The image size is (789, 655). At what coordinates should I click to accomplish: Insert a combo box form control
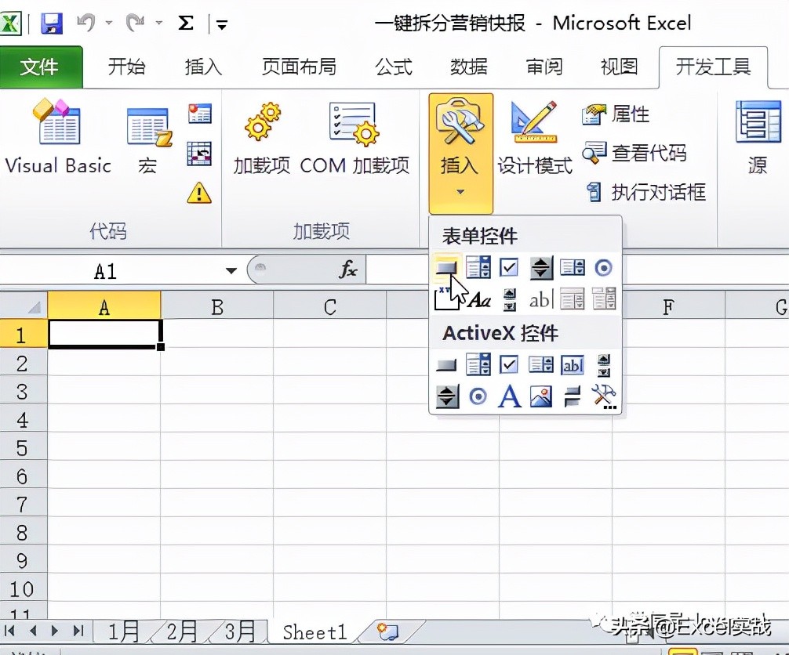click(x=478, y=267)
